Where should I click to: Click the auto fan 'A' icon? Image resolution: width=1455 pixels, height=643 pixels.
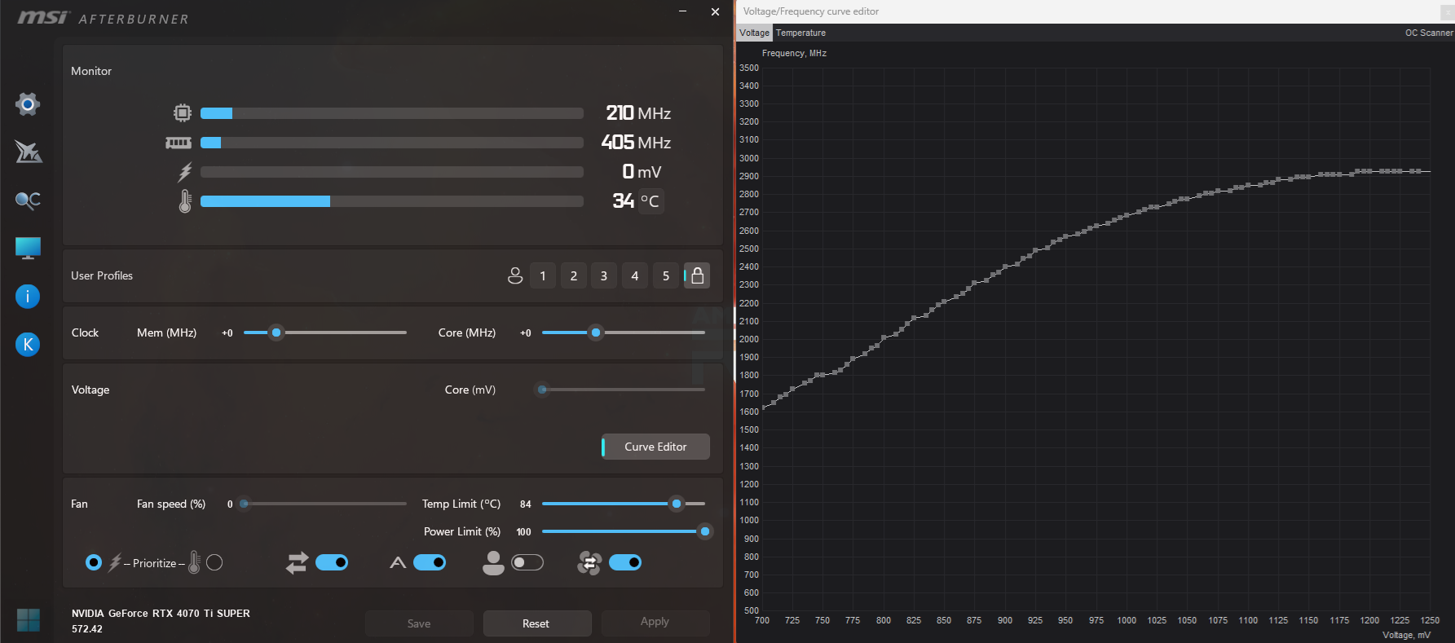(398, 562)
